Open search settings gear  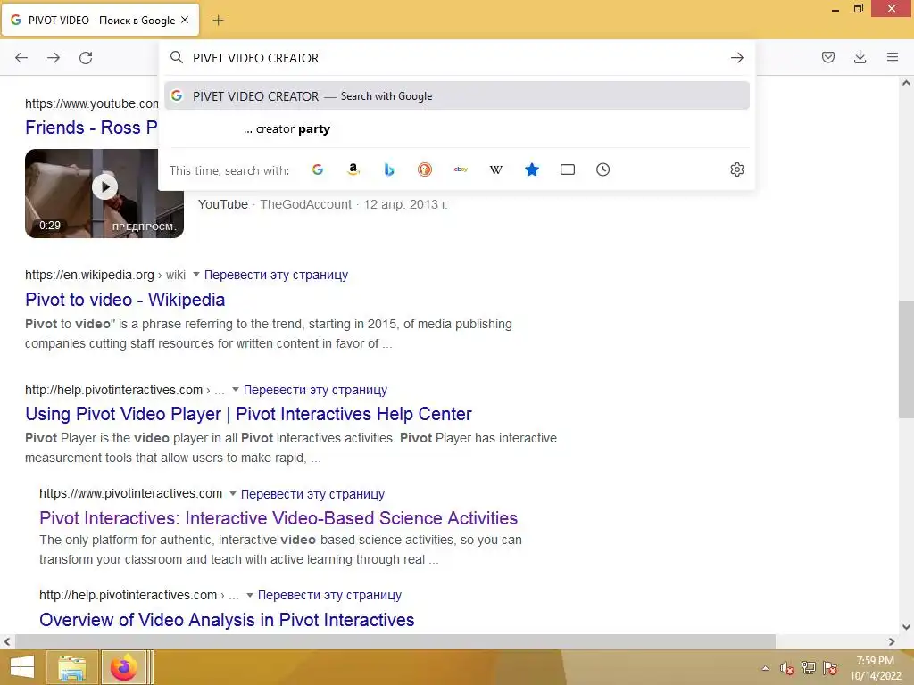736,169
